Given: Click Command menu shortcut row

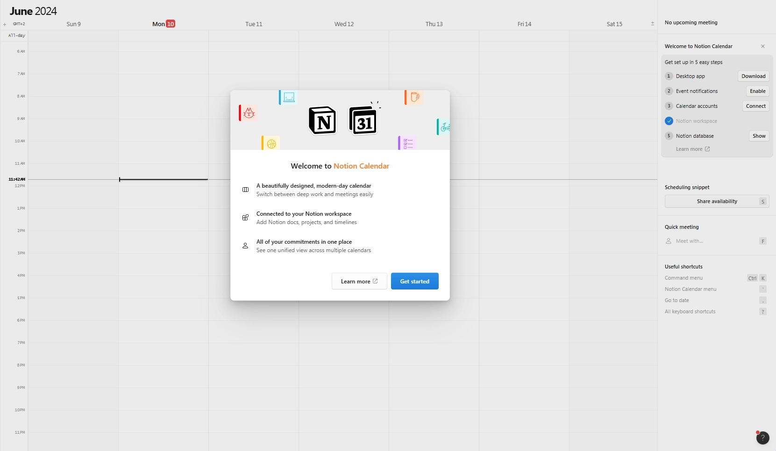Looking at the screenshot, I should pyautogui.click(x=716, y=278).
